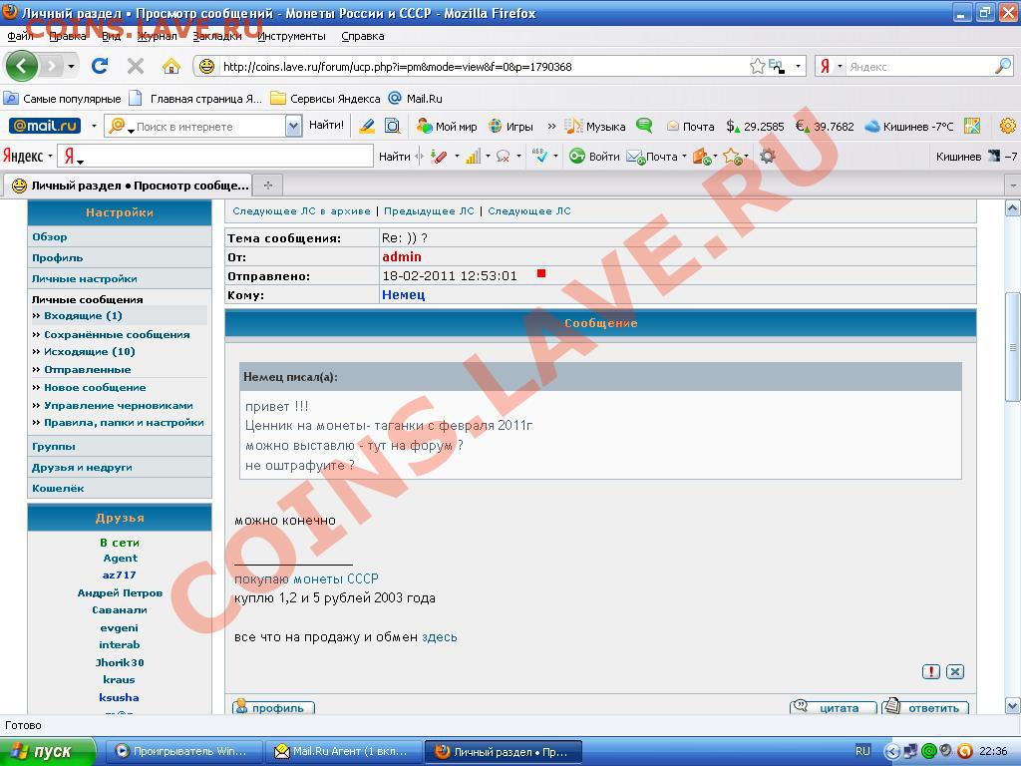Open Кишинев weather on the Mail.ru toolbar
The height and width of the screenshot is (766, 1021).
[x=909, y=127]
